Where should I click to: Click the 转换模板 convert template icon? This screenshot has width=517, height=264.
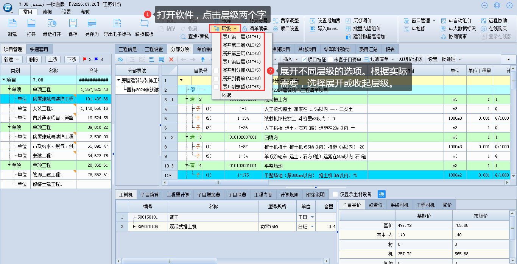[x=144, y=24]
